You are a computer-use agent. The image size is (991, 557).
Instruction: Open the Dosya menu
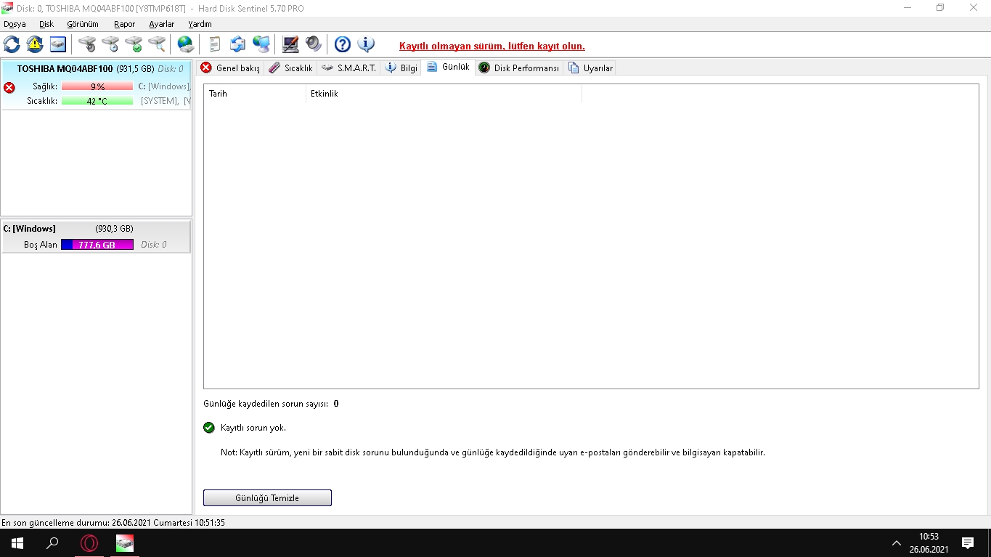[x=15, y=24]
